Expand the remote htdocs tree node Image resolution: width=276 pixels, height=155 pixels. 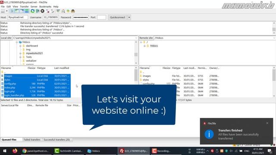click(x=144, y=46)
